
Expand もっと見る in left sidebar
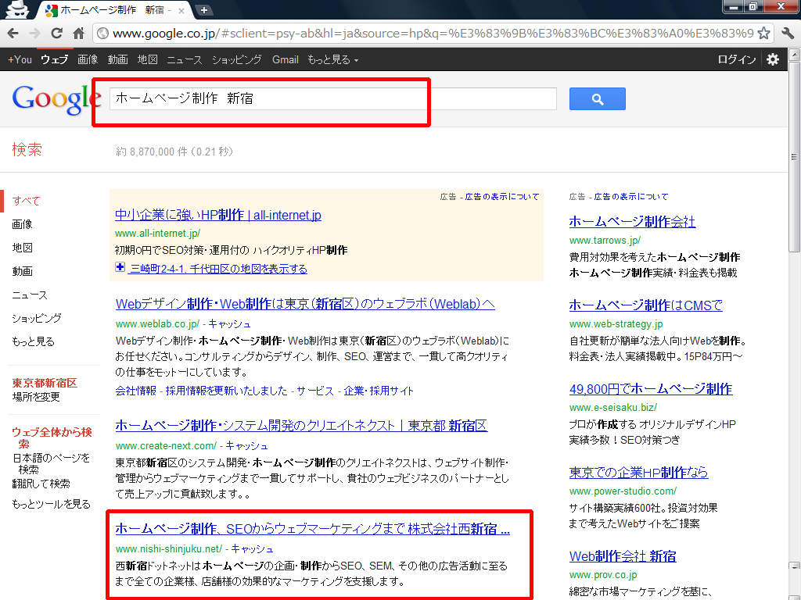(x=33, y=341)
